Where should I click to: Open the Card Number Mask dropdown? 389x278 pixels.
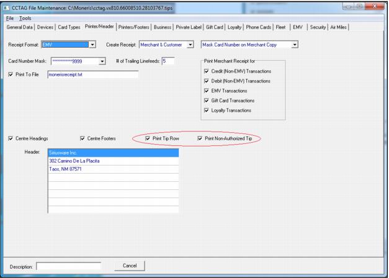click(x=102, y=61)
